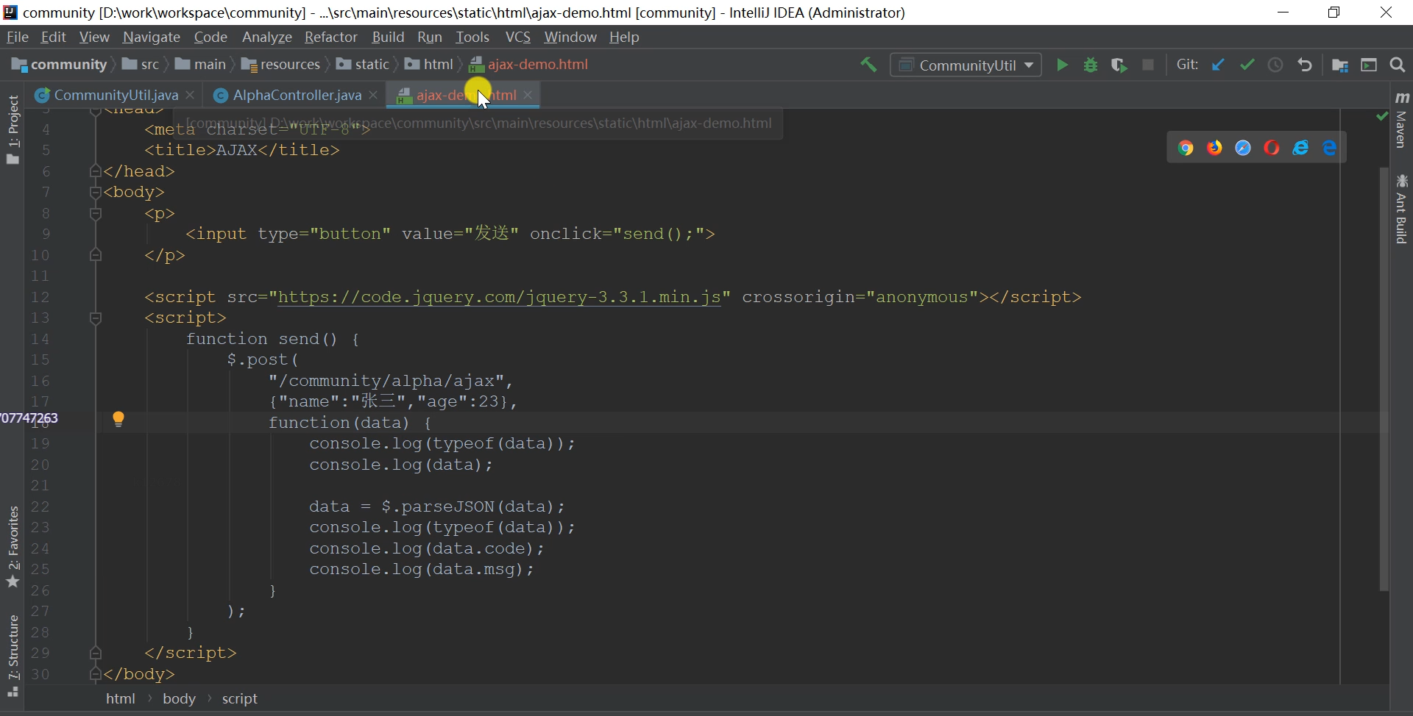Select the script element in bottom breadcrumbs
1413x716 pixels.
(x=240, y=698)
